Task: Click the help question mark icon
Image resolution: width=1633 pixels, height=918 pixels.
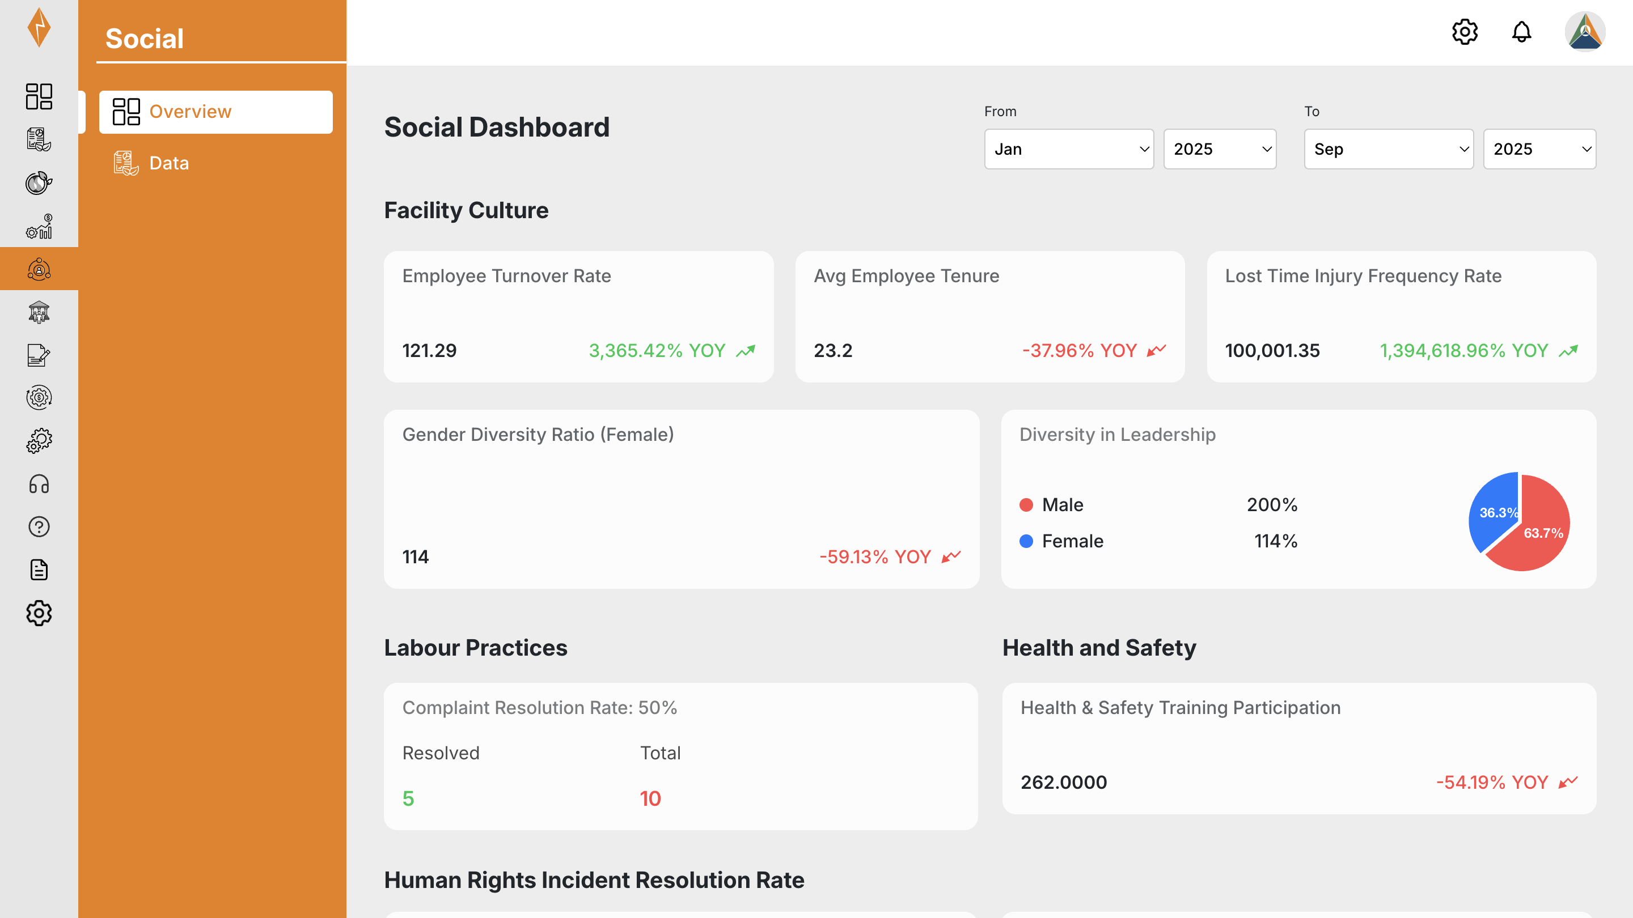Action: click(39, 526)
